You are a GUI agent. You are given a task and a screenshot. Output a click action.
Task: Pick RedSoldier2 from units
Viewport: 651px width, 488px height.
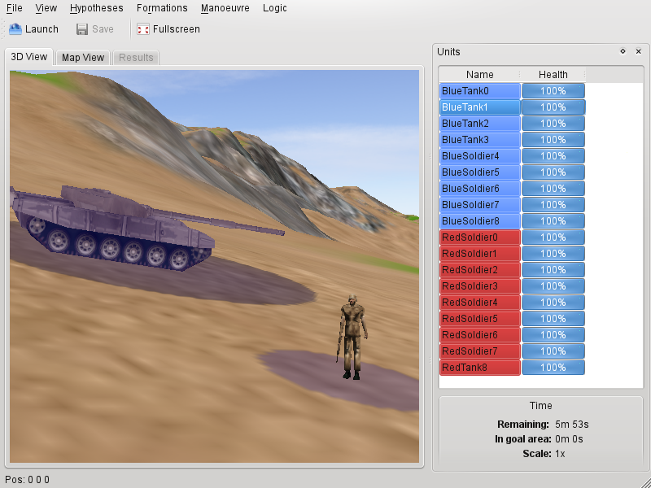[x=479, y=270]
